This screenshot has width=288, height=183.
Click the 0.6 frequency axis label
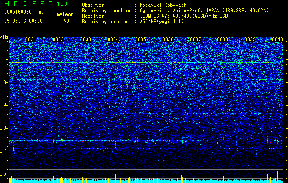point(4,174)
